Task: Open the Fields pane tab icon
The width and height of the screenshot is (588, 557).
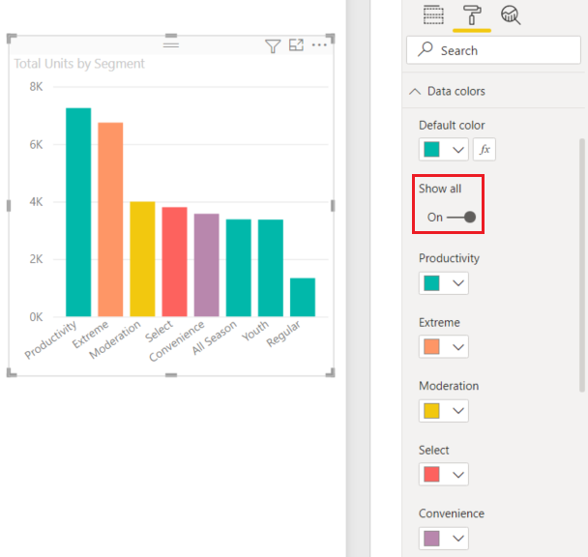Action: coord(433,15)
